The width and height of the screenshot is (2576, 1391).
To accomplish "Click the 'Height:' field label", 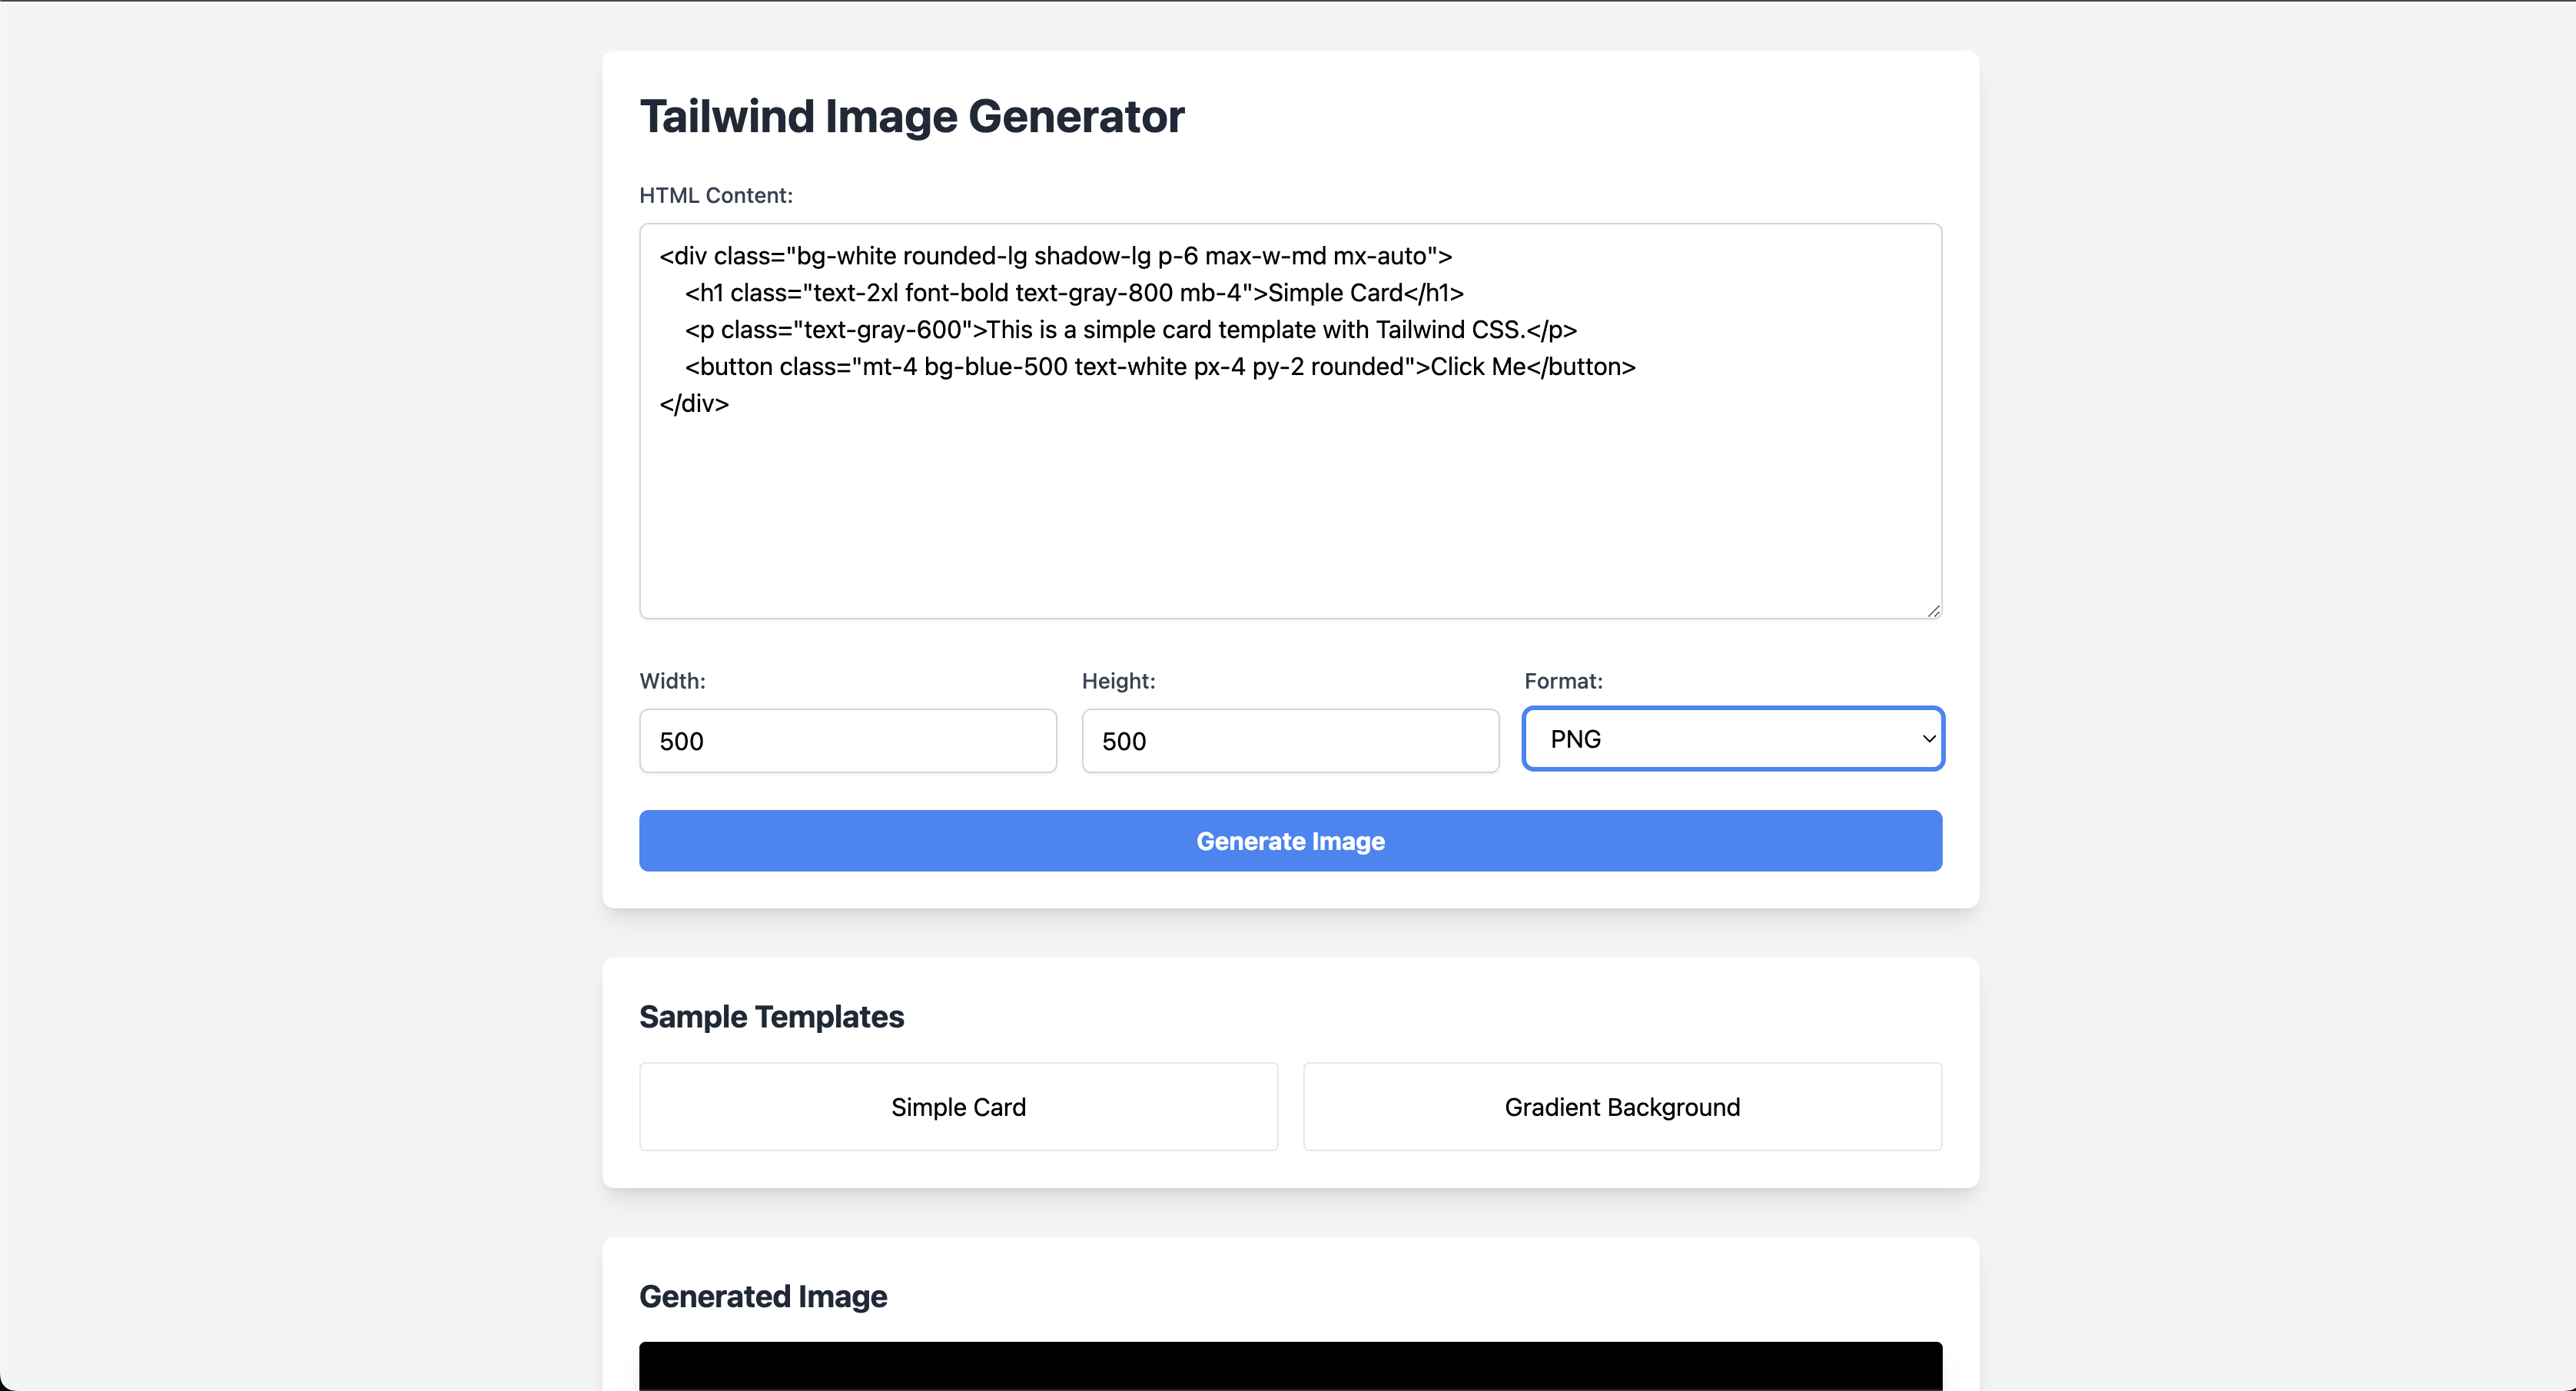I will (x=1118, y=681).
